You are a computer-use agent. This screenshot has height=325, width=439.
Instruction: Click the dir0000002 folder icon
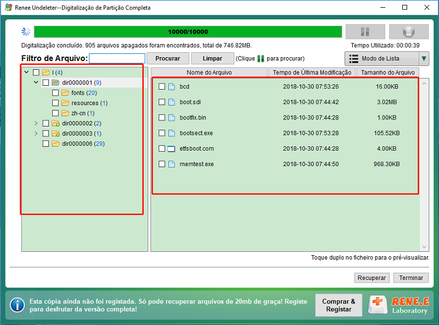pyautogui.click(x=56, y=123)
